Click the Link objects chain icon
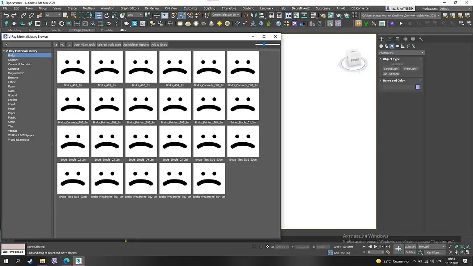The width and height of the screenshot is (473, 266). pos(23,15)
